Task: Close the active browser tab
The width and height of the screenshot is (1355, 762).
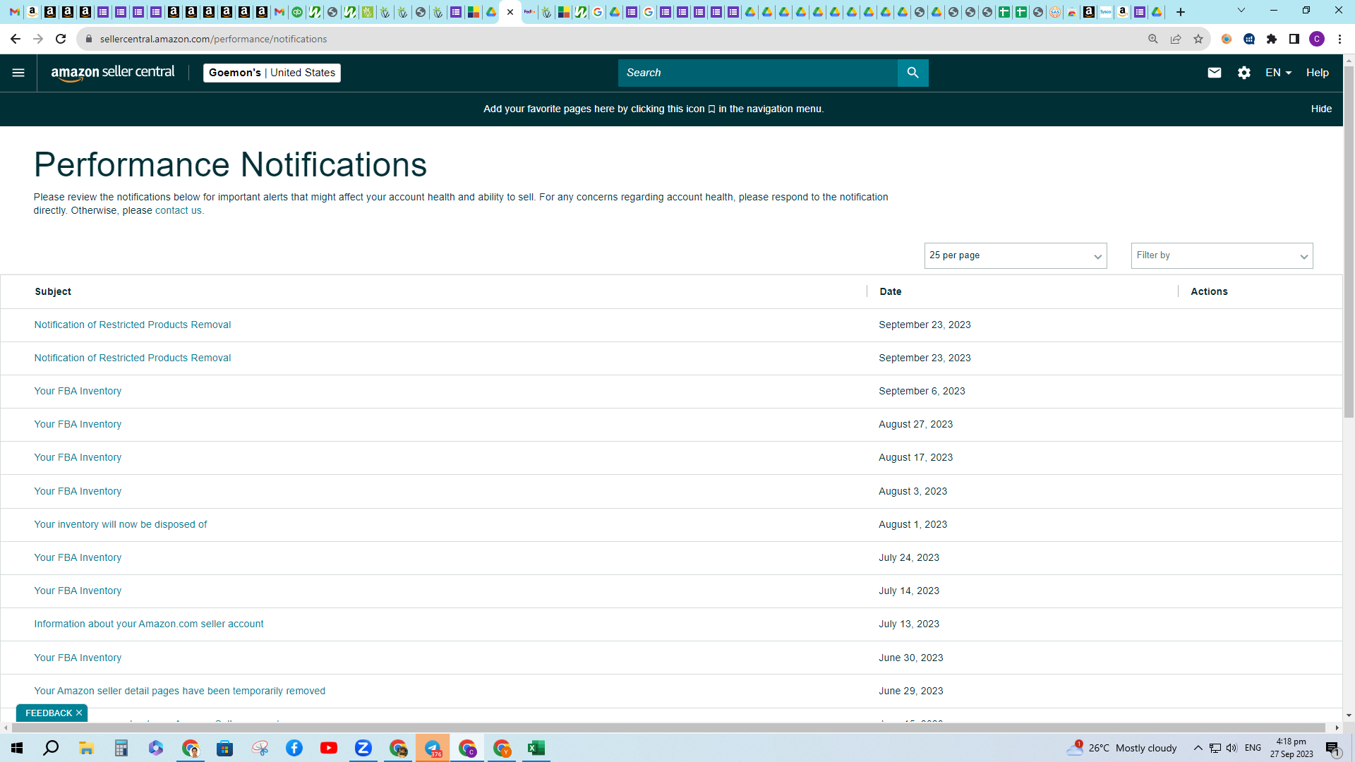Action: 510,12
